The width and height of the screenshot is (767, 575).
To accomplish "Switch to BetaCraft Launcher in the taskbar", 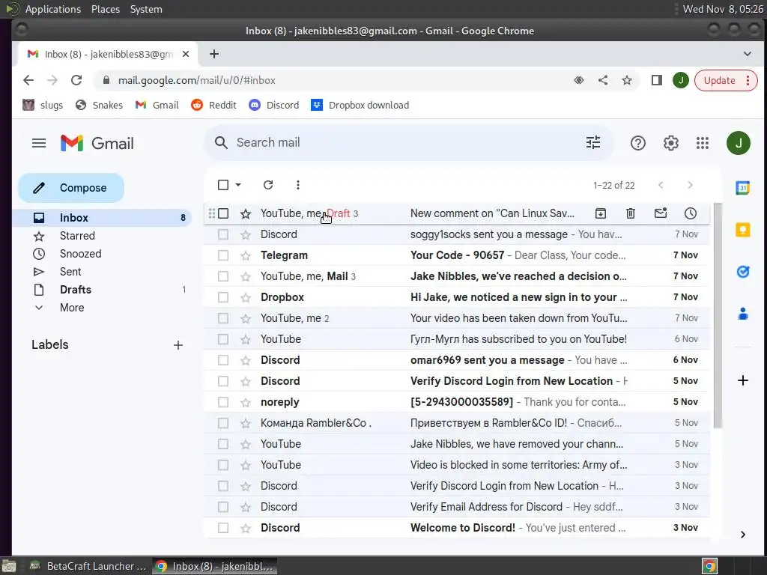I will click(88, 566).
